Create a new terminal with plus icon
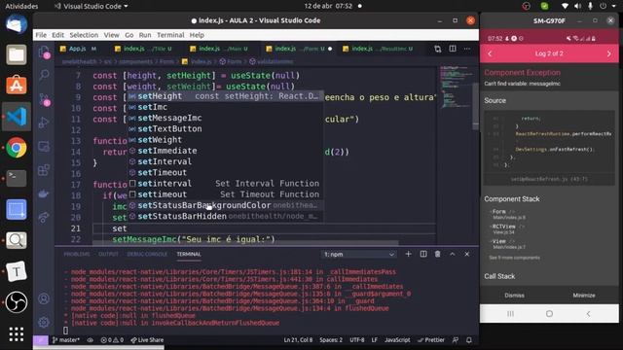Screen dimensions: 623x350 click(408, 254)
